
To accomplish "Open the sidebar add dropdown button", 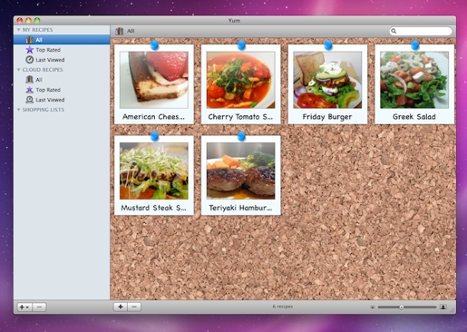I will [24, 308].
